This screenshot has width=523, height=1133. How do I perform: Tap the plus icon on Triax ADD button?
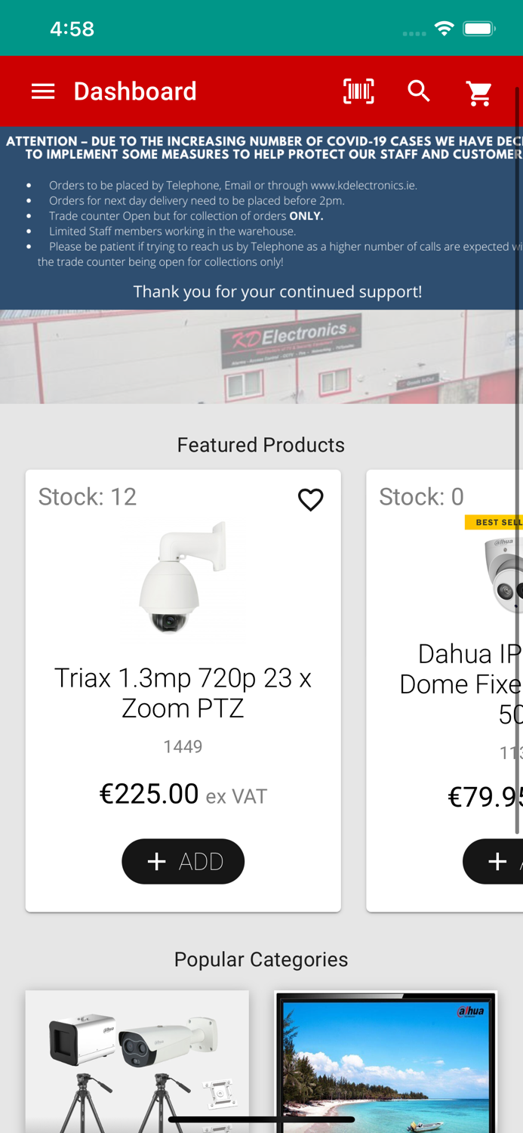[x=157, y=860]
